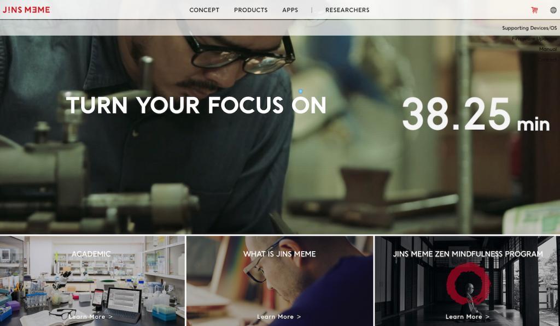Screen dimensions: 560x326
Task: Select Learn More under ACADEMIC
Action: pos(91,317)
